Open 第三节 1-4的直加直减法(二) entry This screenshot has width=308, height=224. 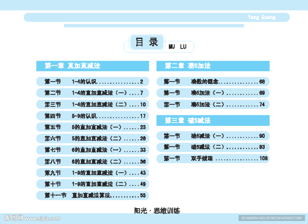tap(93, 104)
